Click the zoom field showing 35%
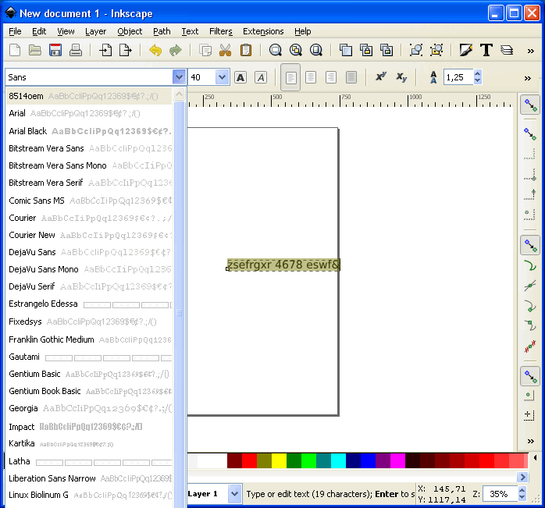This screenshot has height=508, width=545. point(500,494)
